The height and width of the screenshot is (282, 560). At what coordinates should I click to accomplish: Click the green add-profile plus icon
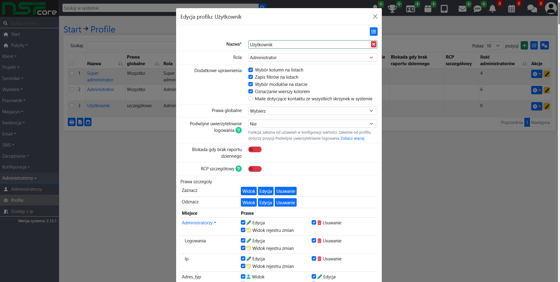[524, 46]
